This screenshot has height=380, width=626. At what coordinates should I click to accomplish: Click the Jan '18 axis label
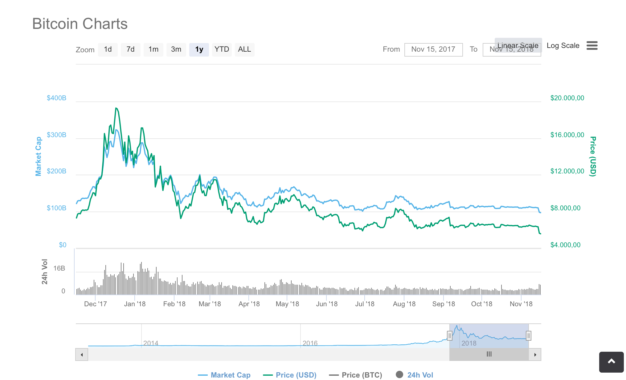point(135,304)
